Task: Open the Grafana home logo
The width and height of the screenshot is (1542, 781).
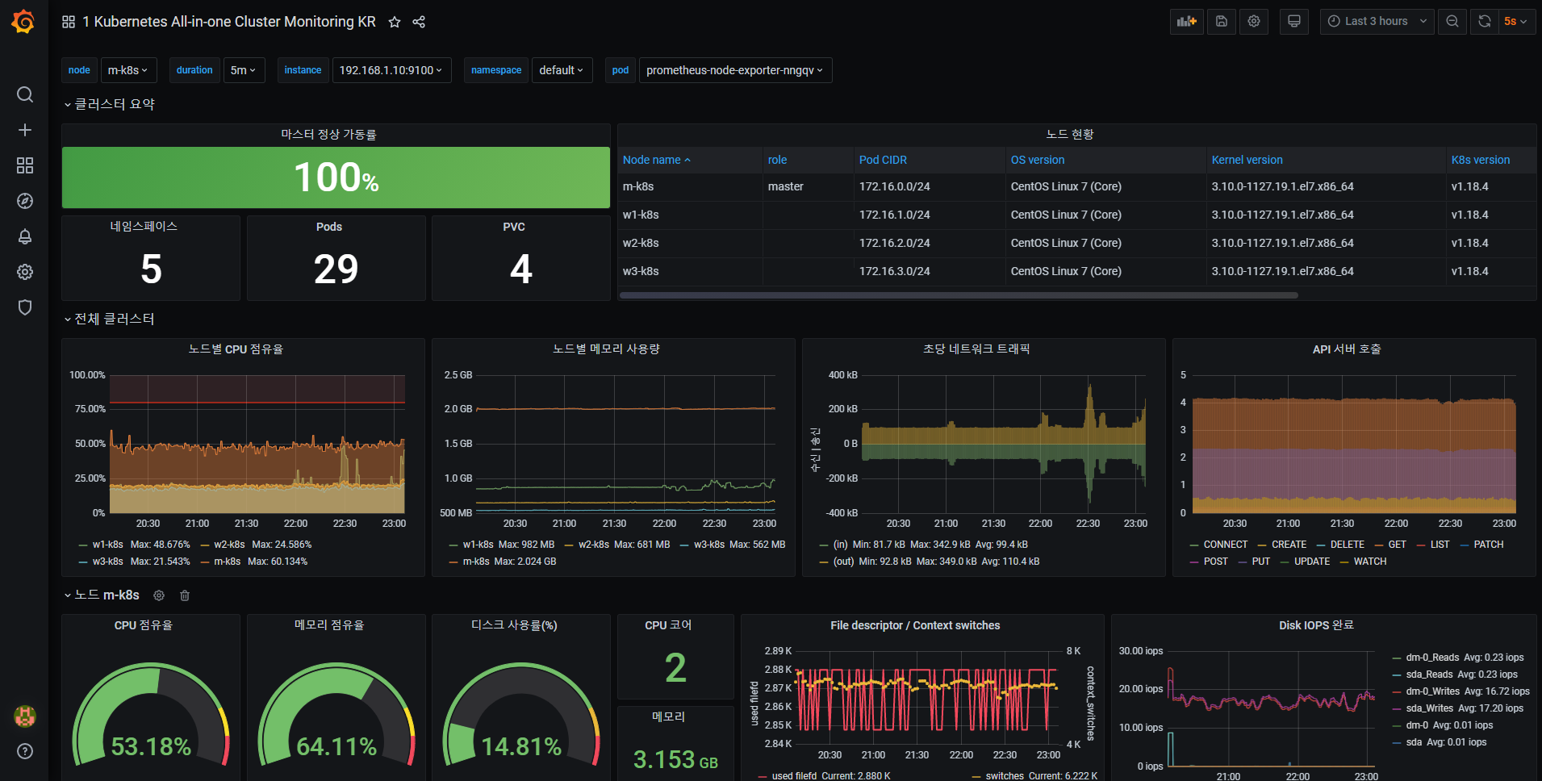Action: pos(23,22)
